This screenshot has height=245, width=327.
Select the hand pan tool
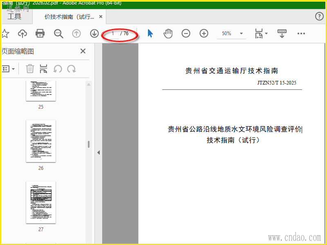pos(168,33)
